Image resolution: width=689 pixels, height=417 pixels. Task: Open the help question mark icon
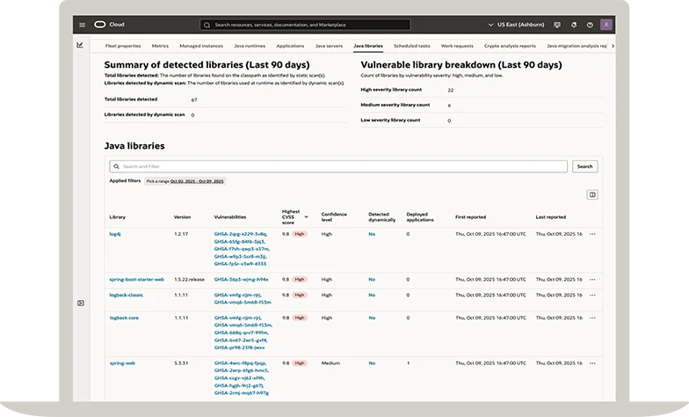(x=590, y=25)
